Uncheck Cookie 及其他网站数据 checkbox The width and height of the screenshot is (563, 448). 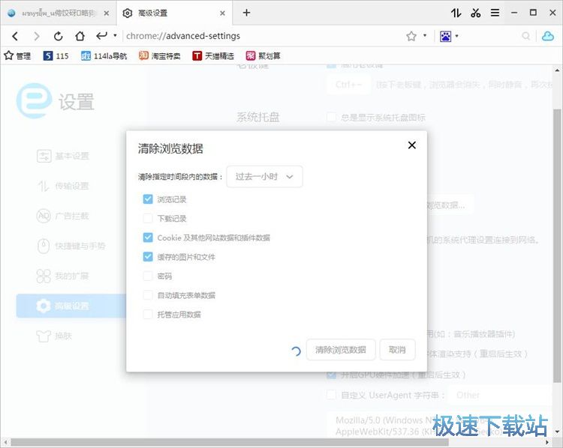(x=148, y=237)
